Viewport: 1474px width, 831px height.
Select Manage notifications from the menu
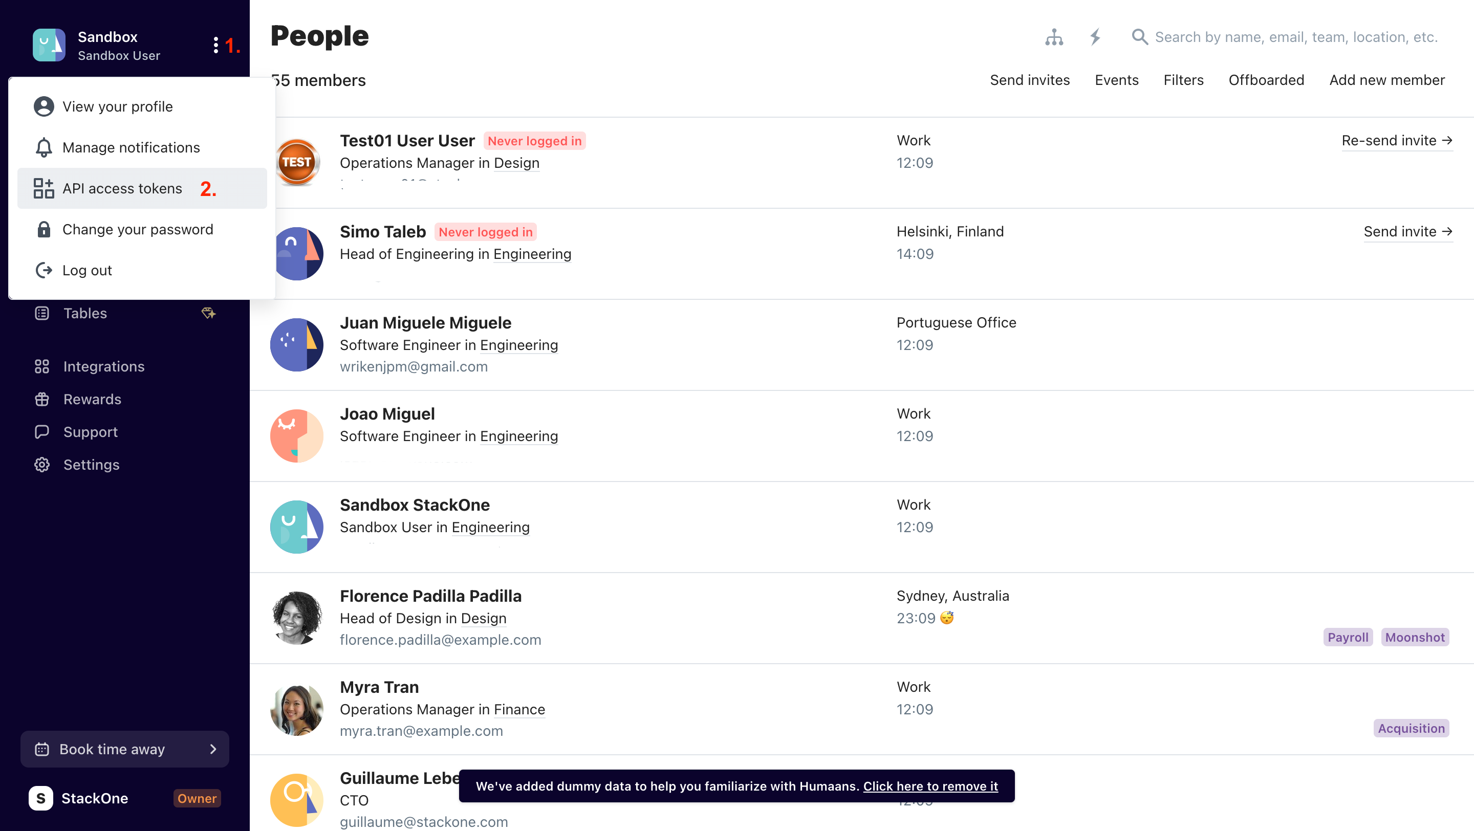click(x=131, y=147)
